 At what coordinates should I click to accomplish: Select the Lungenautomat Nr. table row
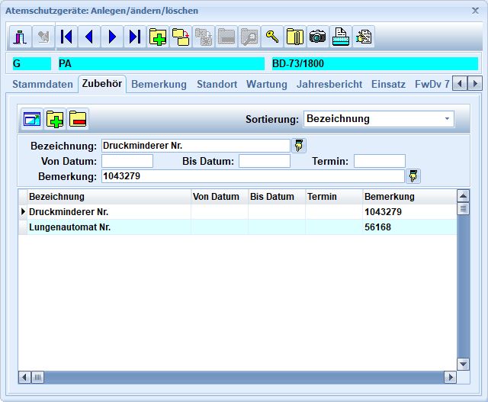click(237, 227)
